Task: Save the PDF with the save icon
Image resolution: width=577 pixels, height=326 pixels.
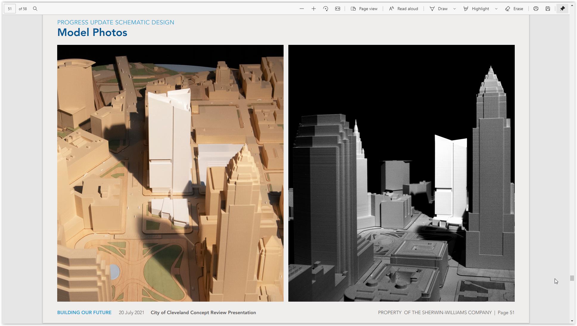Action: 548,9
